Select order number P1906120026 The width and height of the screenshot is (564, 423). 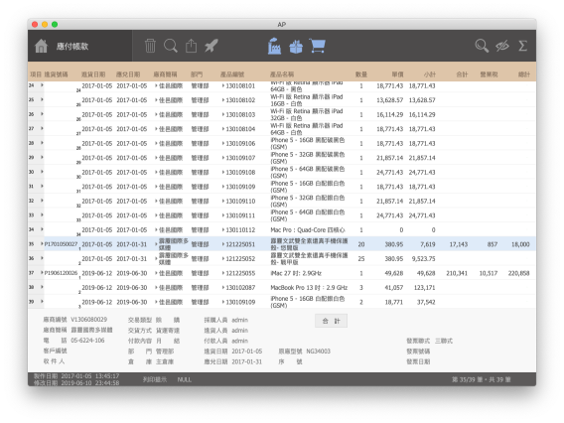pyautogui.click(x=61, y=273)
